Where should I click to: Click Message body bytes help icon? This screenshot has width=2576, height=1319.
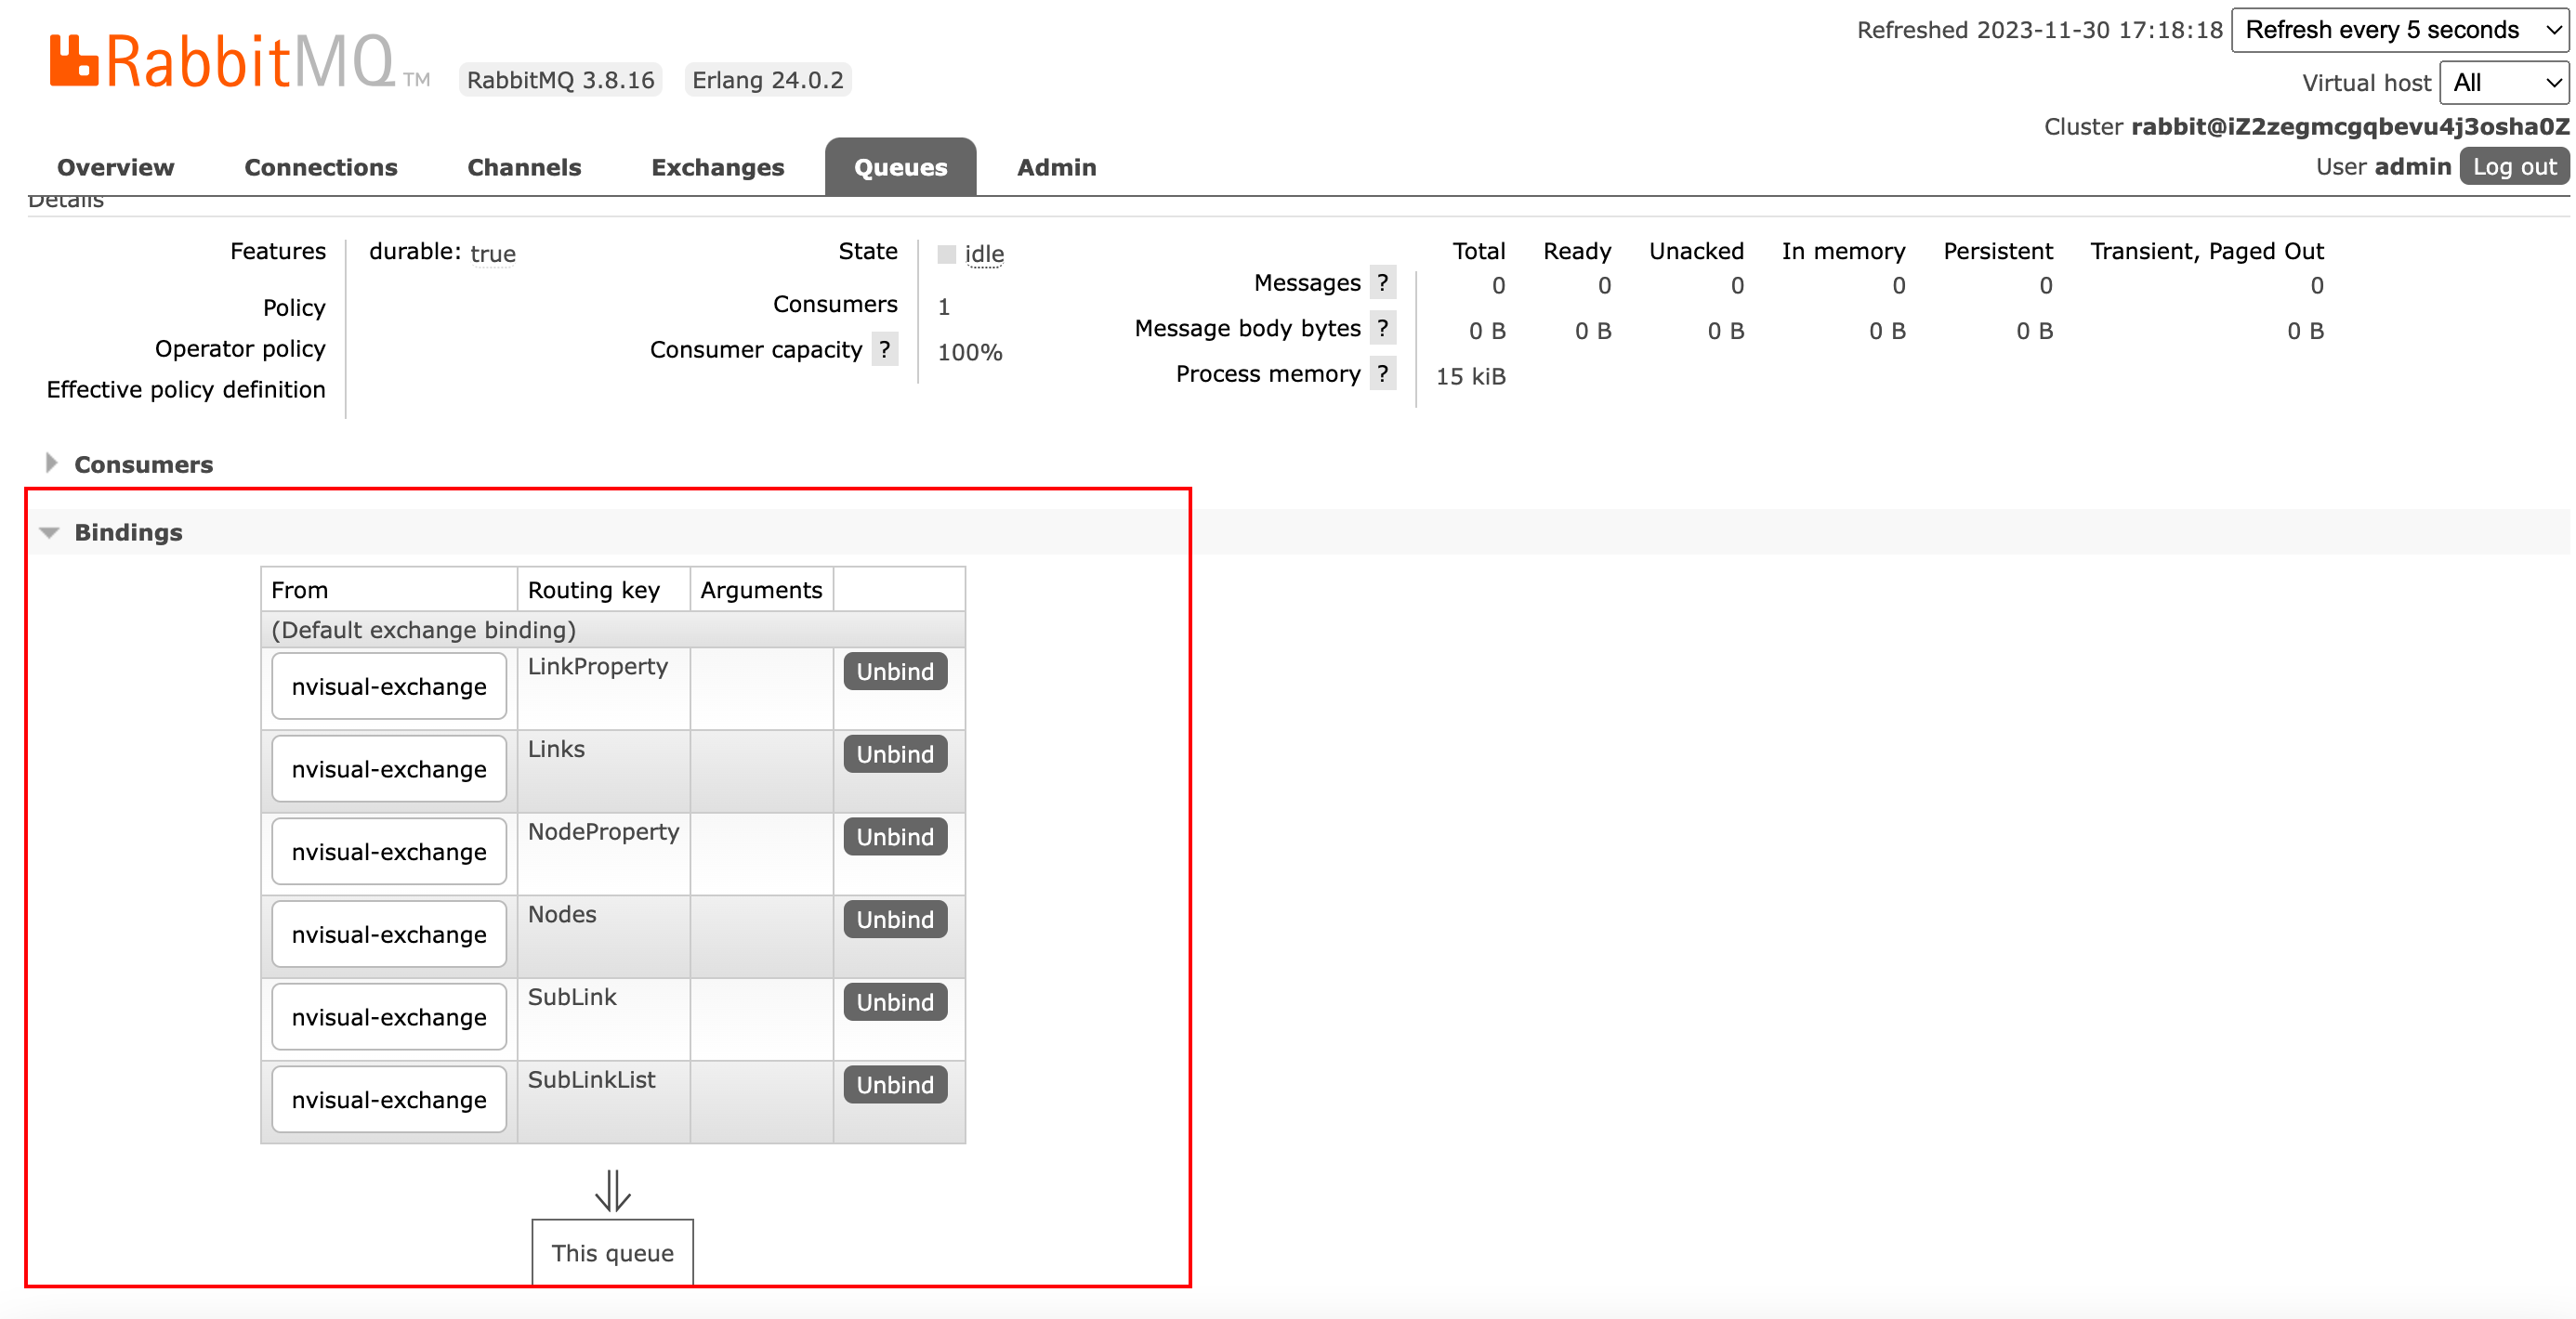(x=1382, y=328)
